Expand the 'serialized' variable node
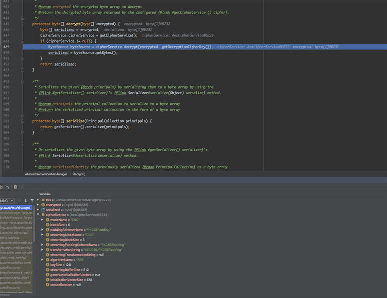Screen dimensions: 387x298 click(x=38, y=210)
